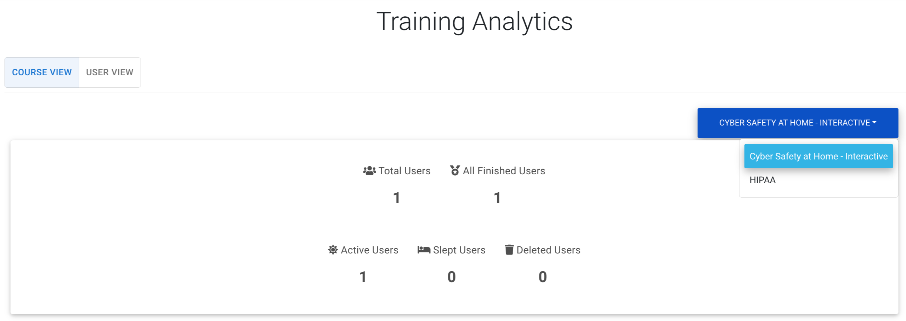The image size is (906, 321).
Task: Click the Deleted Users count of zero
Action: click(x=543, y=276)
